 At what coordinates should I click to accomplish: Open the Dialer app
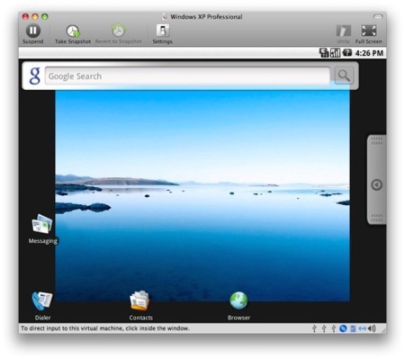tap(42, 301)
